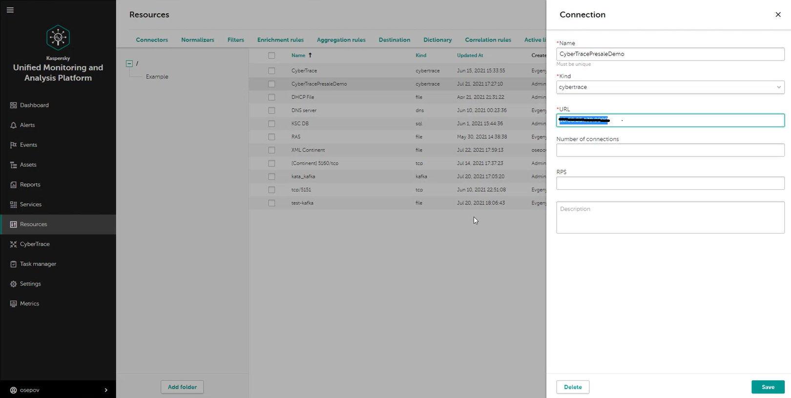Expand the osepov user menu arrow
The image size is (791, 398).
click(x=106, y=390)
